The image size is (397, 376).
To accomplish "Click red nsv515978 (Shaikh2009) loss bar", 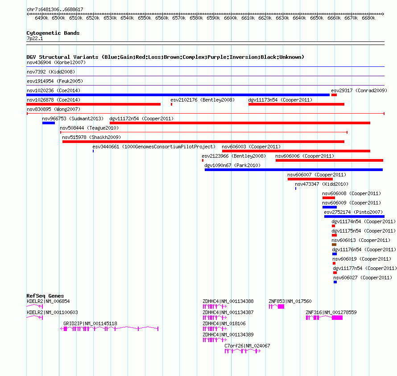I will point(203,142).
